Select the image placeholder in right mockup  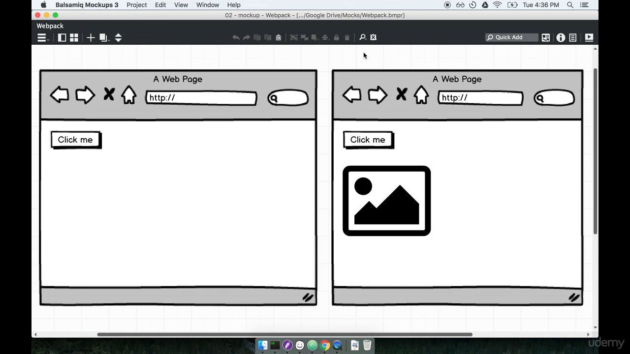386,201
